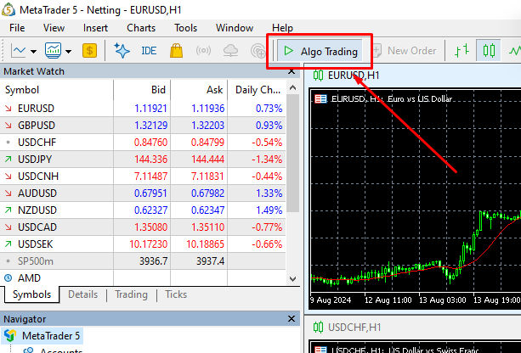This screenshot has height=353, width=521.
Task: Click the copy-trading signals plus icon
Action: tap(258, 51)
